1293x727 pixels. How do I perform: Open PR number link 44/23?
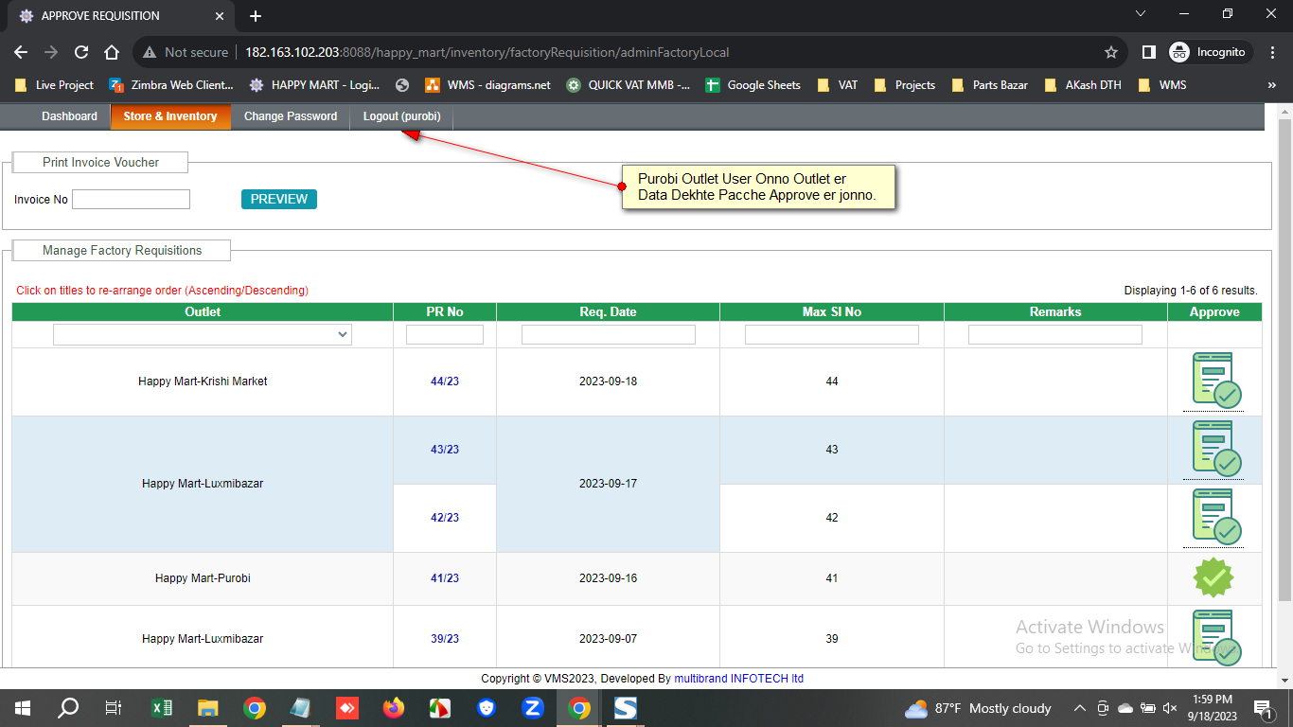(x=445, y=381)
